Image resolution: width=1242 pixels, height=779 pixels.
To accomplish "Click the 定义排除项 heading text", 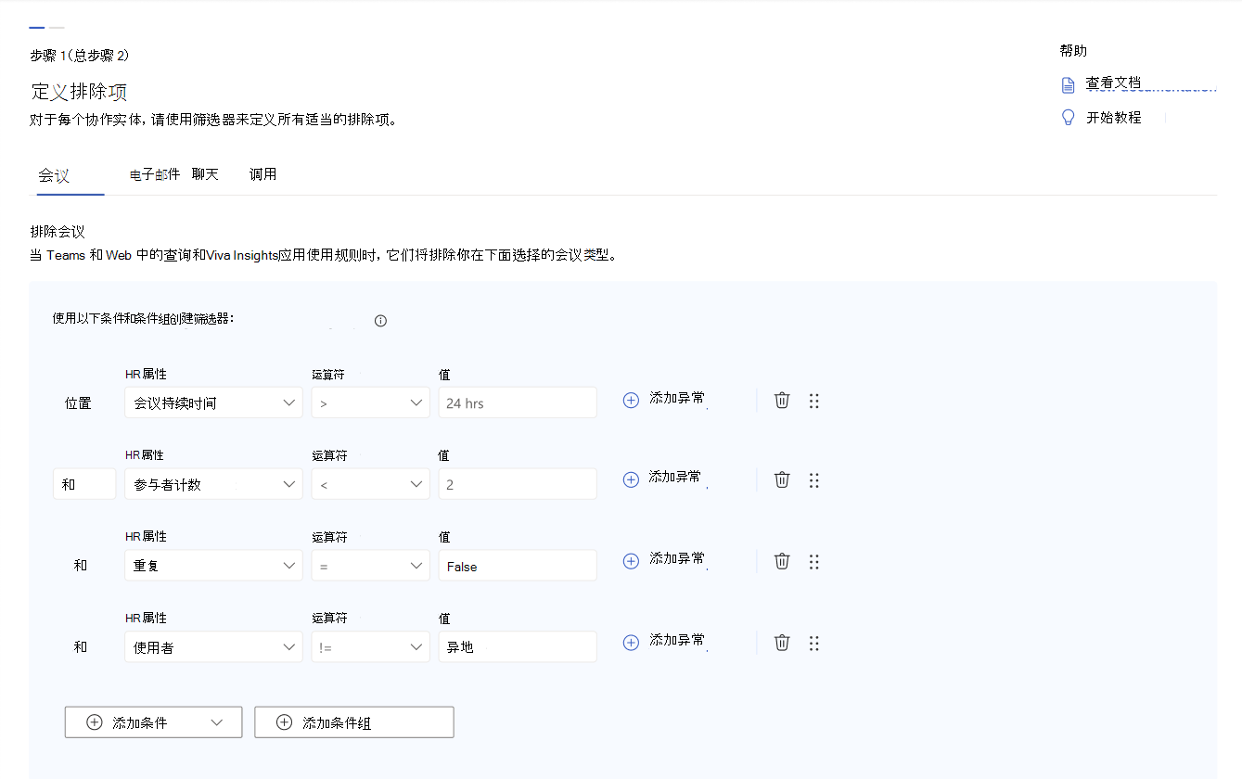I will tap(79, 92).
